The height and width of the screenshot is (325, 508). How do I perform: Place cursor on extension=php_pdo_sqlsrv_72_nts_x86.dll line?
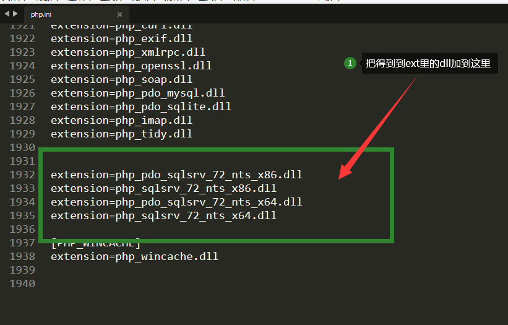[176, 175]
